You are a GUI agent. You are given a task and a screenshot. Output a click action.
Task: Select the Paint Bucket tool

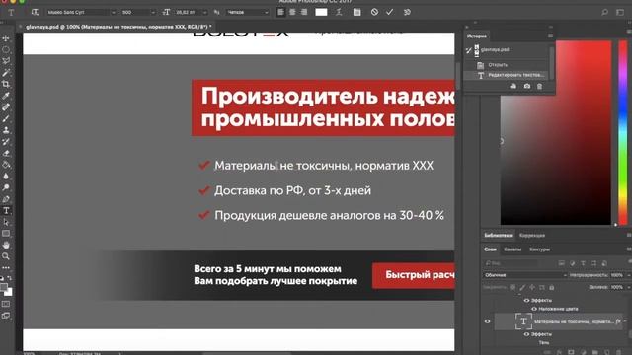[x=6, y=165]
